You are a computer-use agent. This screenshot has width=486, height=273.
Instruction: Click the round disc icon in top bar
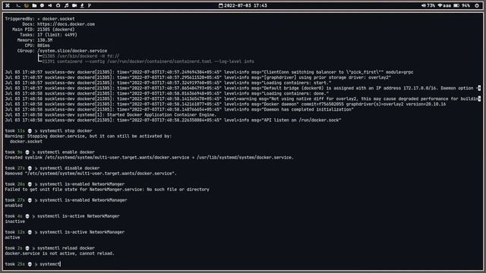[43, 5]
